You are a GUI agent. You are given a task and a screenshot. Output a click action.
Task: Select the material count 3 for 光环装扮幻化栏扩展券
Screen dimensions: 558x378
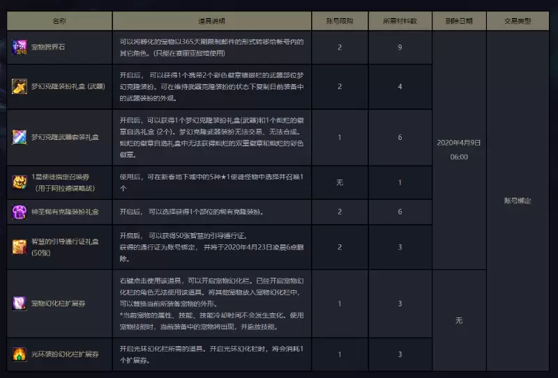tap(400, 354)
